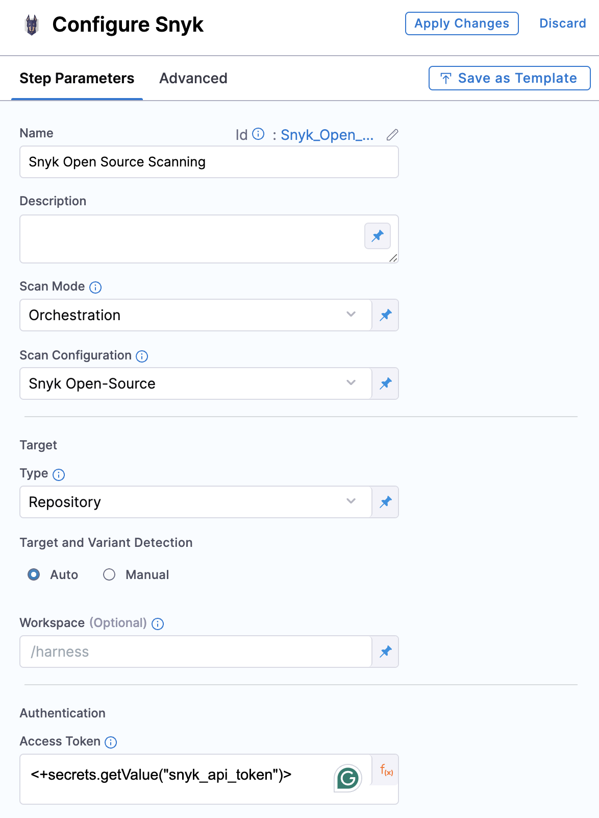Click the pin icon beside Scan Mode
Viewport: 599px width, 818px height.
386,315
